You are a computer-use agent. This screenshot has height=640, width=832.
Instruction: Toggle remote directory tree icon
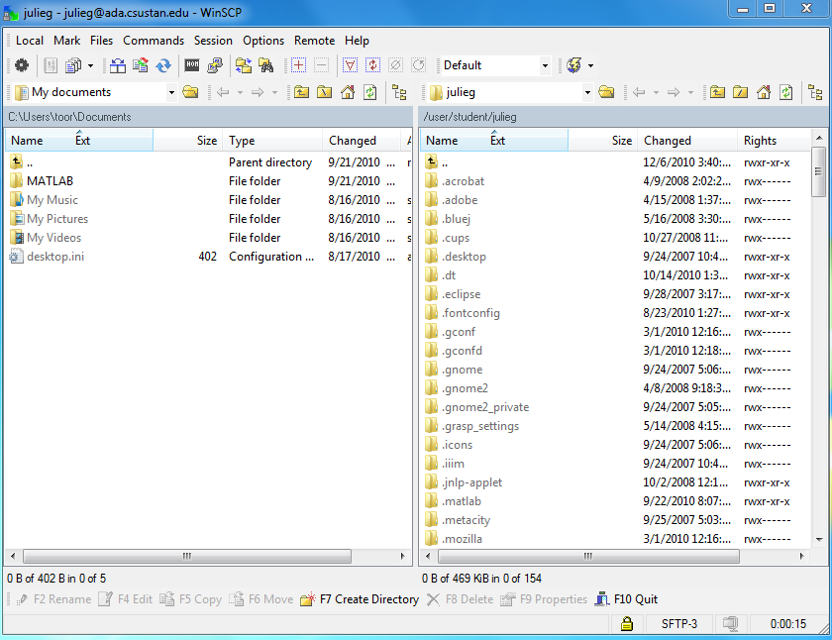pyautogui.click(x=815, y=92)
